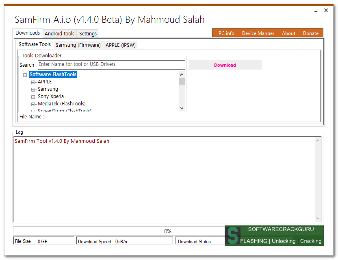Click the Log panel scroll up arrow

318,141
